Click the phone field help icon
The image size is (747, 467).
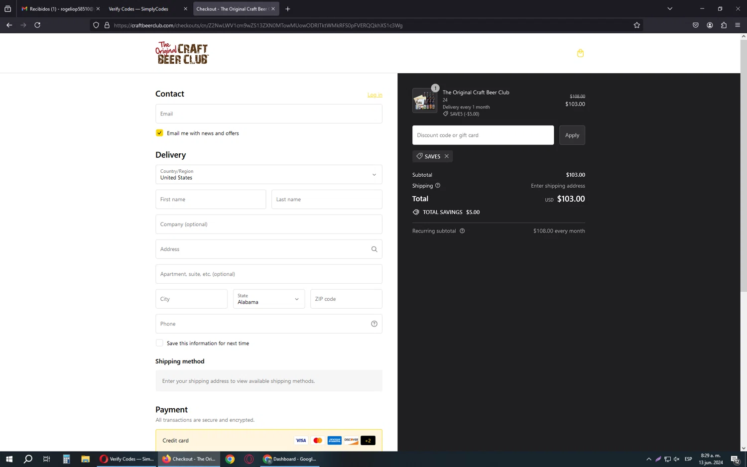(x=374, y=324)
